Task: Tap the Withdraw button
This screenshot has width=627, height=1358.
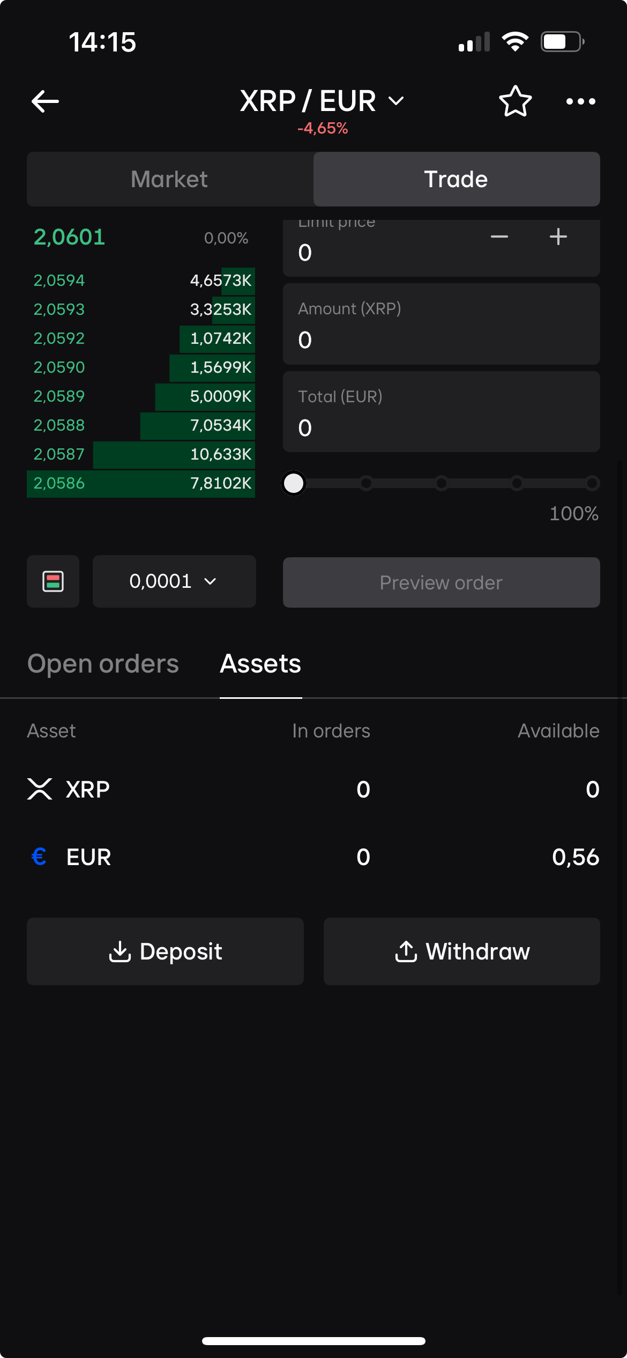Action: point(461,951)
